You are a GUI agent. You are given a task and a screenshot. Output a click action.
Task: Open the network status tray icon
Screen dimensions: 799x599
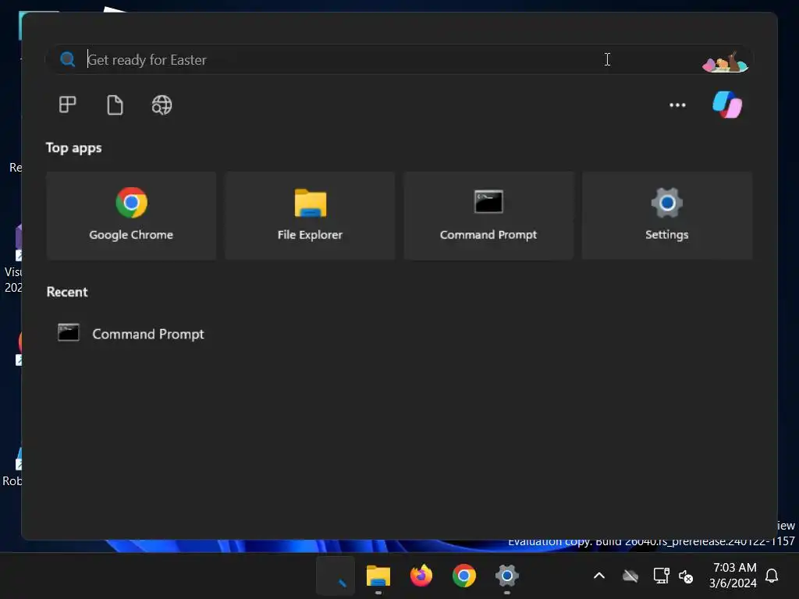coord(661,576)
